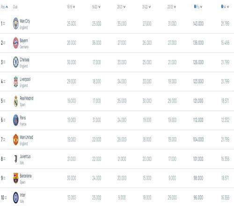Click the Juventus club logo
This screenshot has width=234, height=206.
coord(16,159)
